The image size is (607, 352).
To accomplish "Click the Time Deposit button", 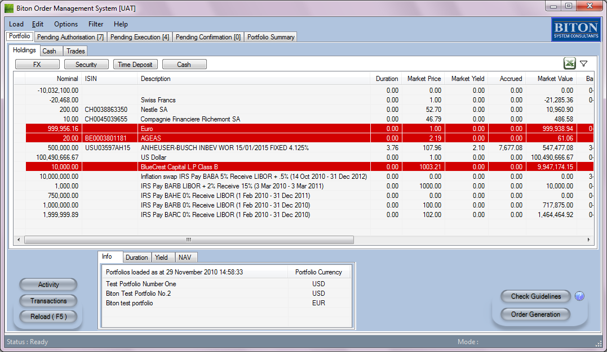I will (x=135, y=65).
